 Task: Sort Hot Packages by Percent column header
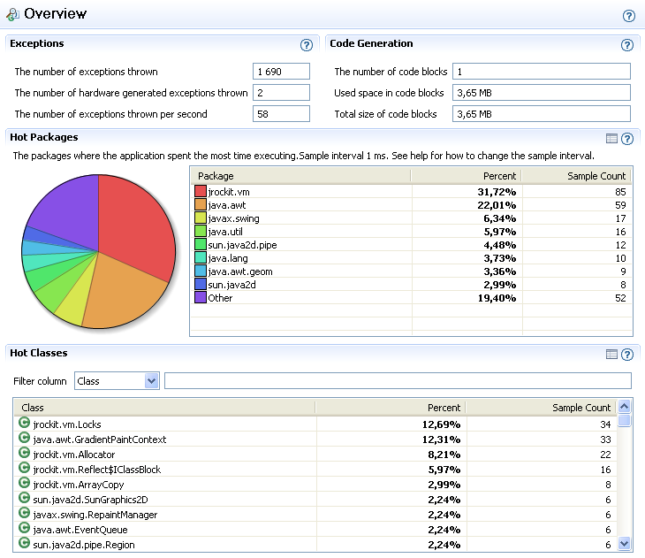pyautogui.click(x=467, y=176)
